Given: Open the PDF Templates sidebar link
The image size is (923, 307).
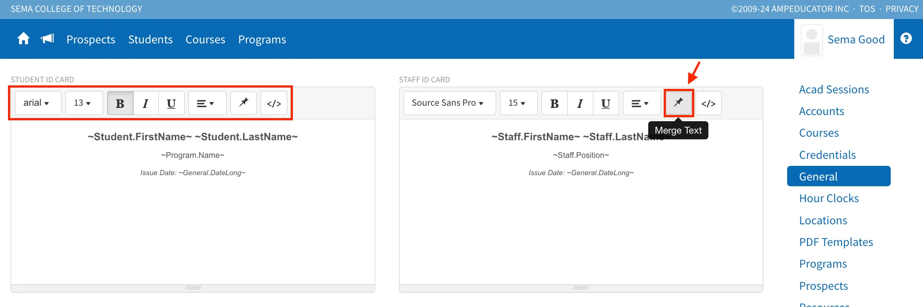Looking at the screenshot, I should pyautogui.click(x=836, y=242).
